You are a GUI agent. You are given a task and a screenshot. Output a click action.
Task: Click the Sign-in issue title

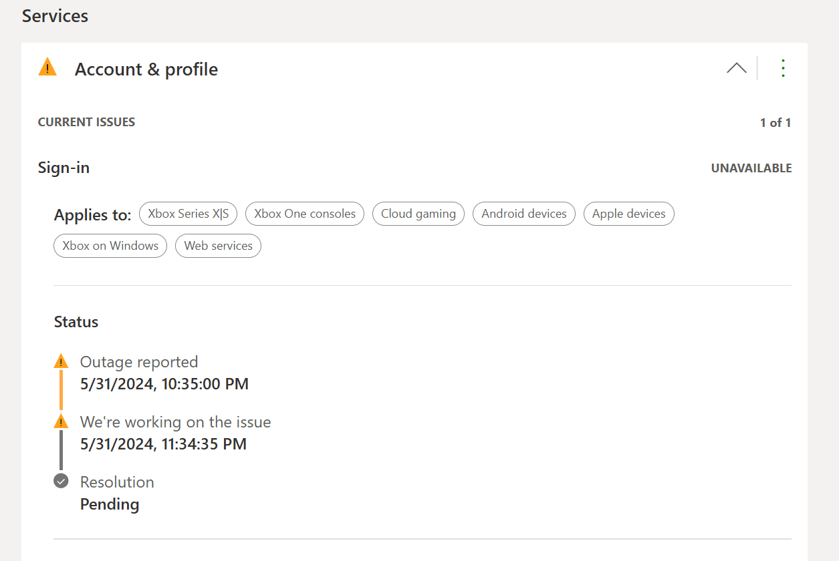pyautogui.click(x=64, y=168)
